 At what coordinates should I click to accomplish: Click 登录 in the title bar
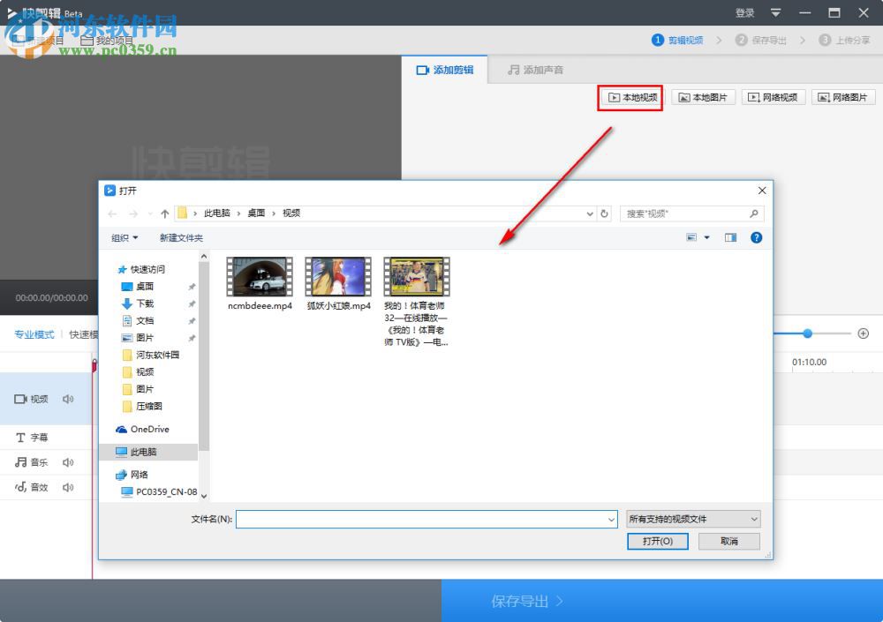tap(744, 13)
